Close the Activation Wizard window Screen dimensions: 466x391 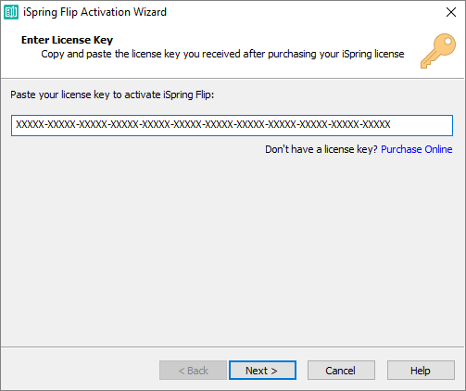coord(451,12)
